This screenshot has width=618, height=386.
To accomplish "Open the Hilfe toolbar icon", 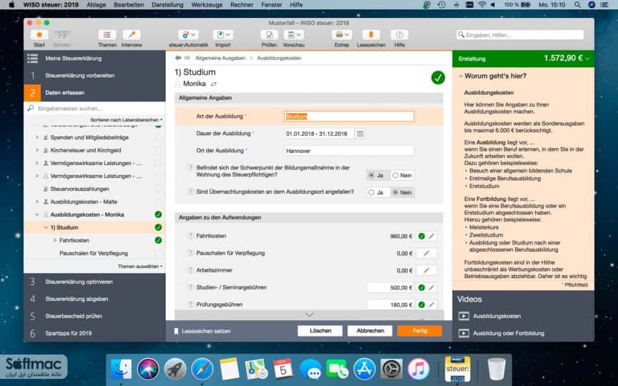I will (399, 35).
